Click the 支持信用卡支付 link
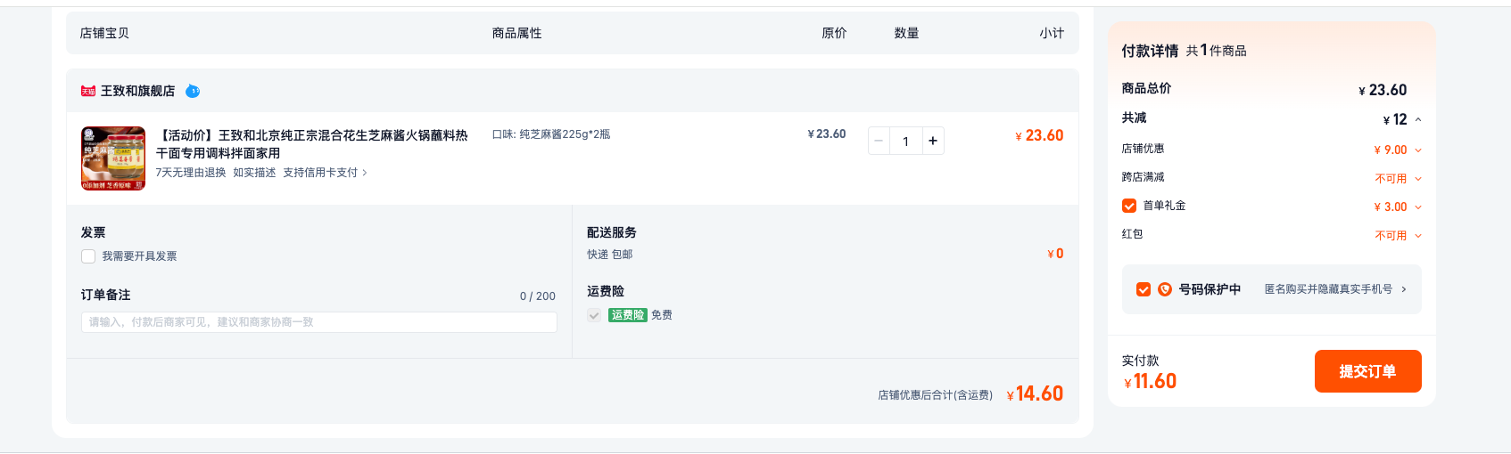1511x454 pixels. coord(320,173)
